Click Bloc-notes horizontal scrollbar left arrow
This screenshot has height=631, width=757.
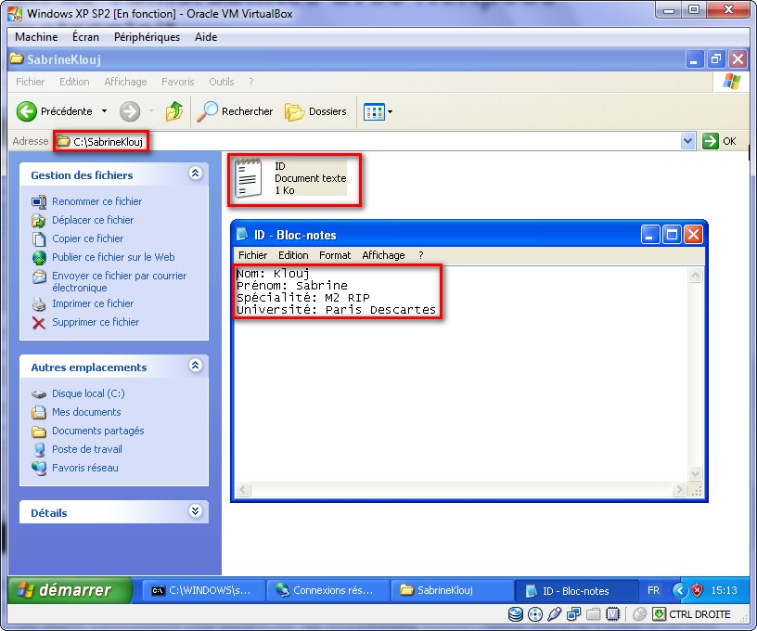tap(243, 490)
